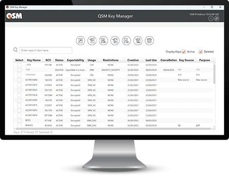
Task: Click 'New source' in the Purpose column
Action: pos(201,80)
